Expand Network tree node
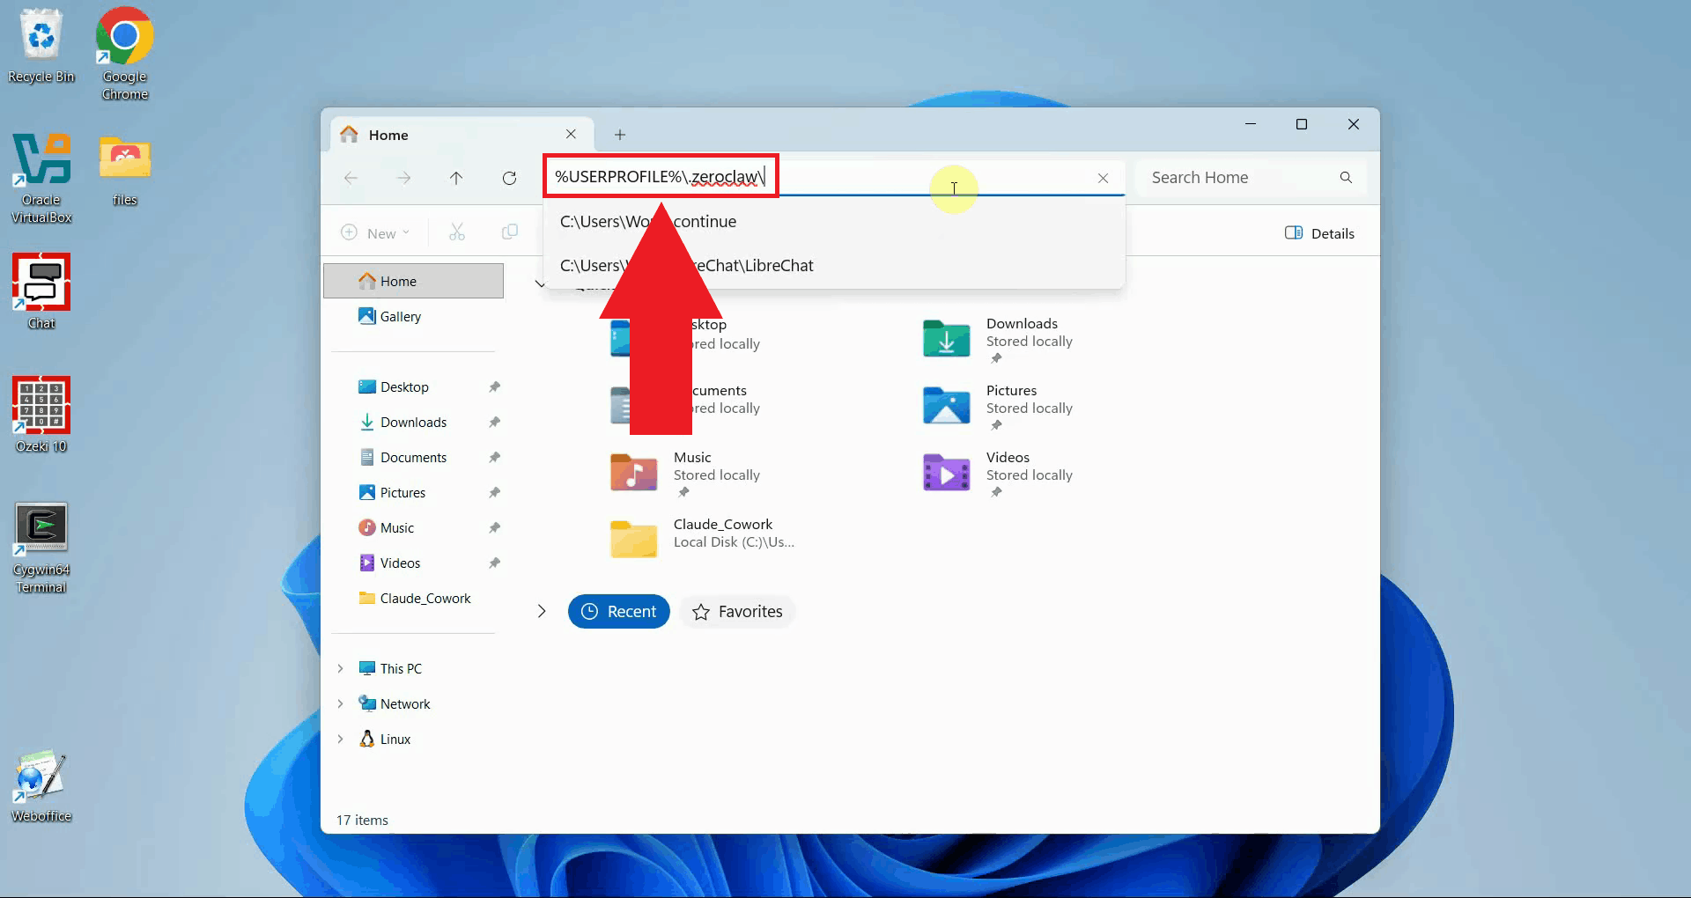The width and height of the screenshot is (1691, 898). [x=340, y=703]
